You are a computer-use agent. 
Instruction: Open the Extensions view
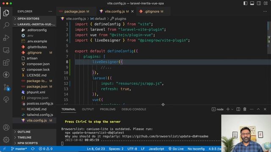pyautogui.click(x=6, y=62)
